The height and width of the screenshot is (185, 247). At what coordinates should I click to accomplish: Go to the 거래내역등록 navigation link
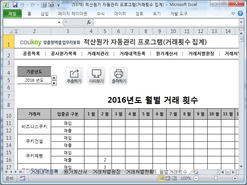132,54
